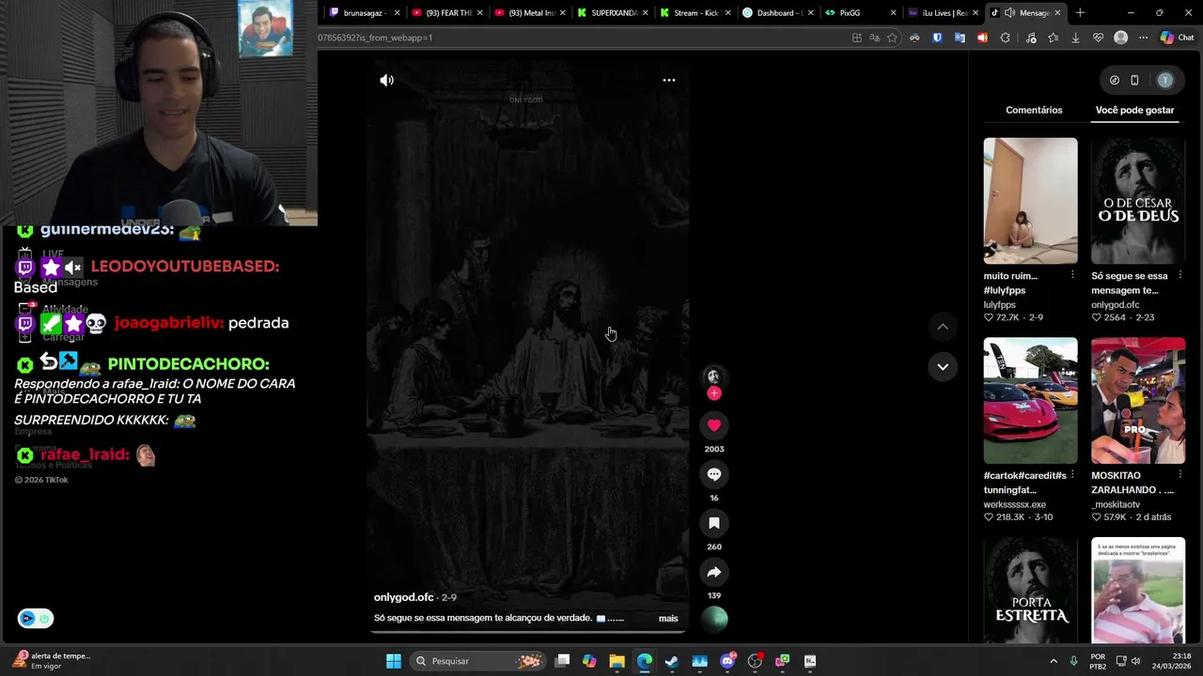This screenshot has height=676, width=1203.
Task: Go to previous video with up chevron
Action: click(943, 327)
